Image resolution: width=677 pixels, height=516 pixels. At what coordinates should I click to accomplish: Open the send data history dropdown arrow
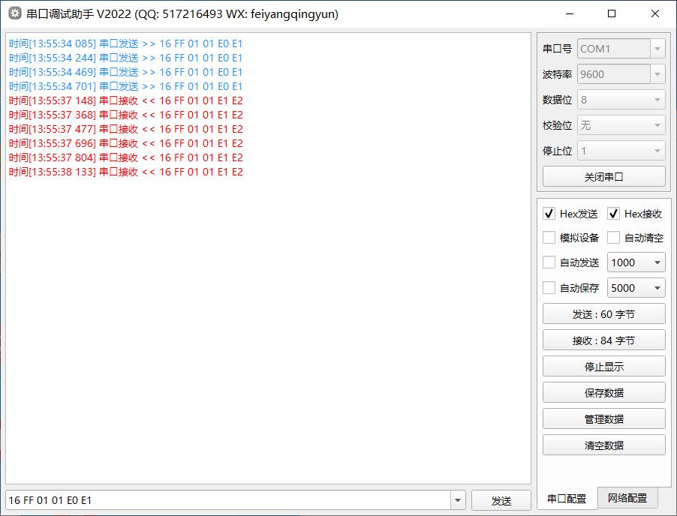[x=458, y=500]
